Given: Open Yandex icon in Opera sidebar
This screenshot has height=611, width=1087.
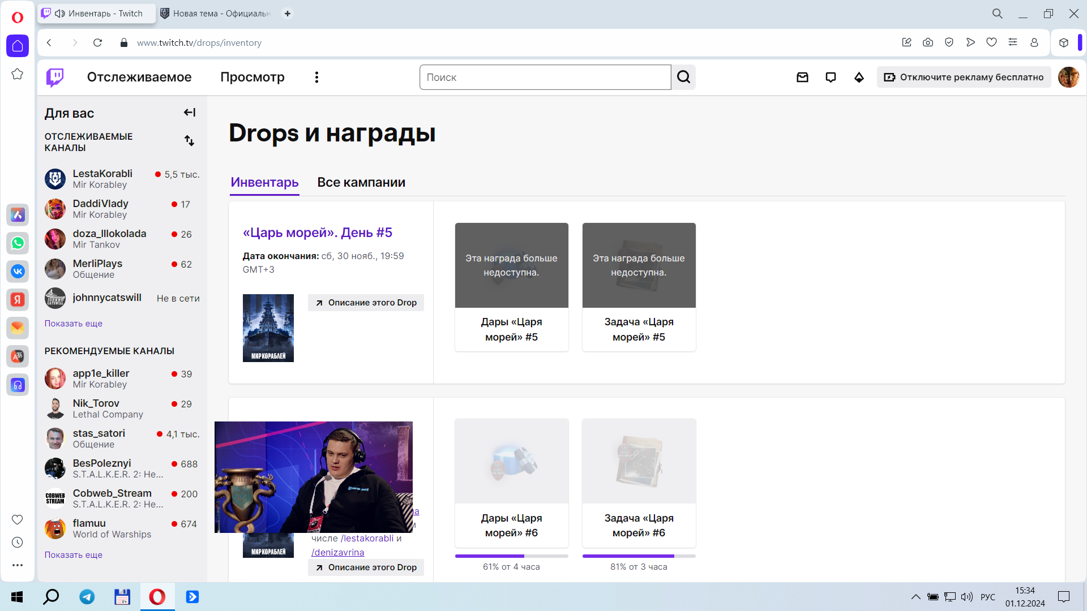Looking at the screenshot, I should [x=18, y=300].
